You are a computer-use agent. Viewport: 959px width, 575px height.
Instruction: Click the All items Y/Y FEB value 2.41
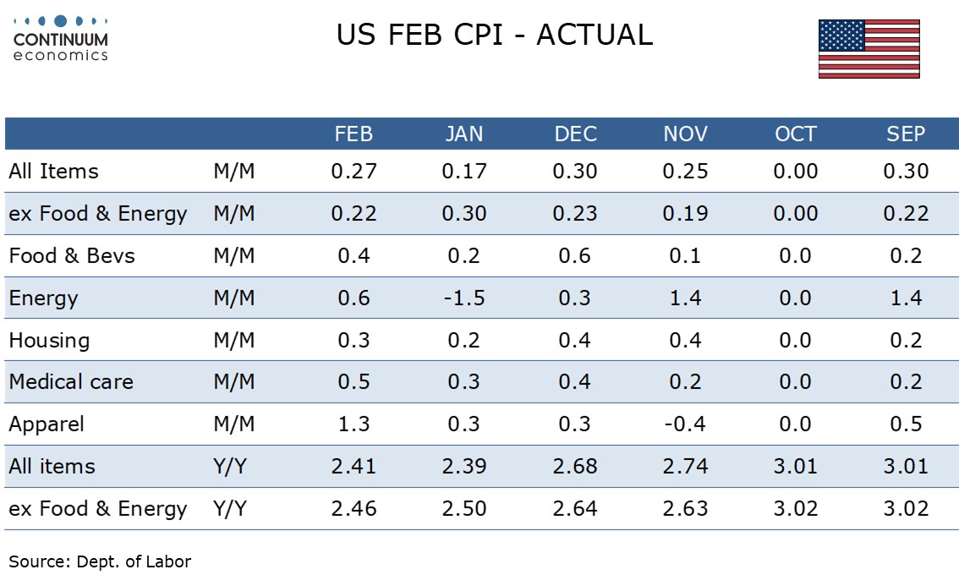pyautogui.click(x=353, y=466)
